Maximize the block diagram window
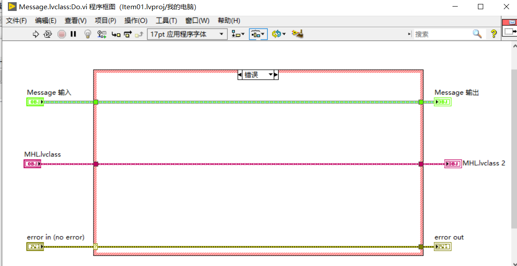Image resolution: width=517 pixels, height=266 pixels. pos(481,7)
